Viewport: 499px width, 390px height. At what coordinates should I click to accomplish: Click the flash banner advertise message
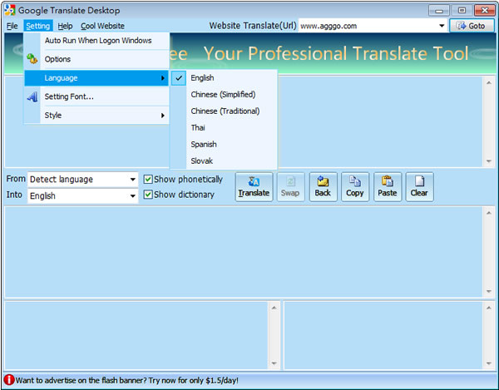coord(127,380)
